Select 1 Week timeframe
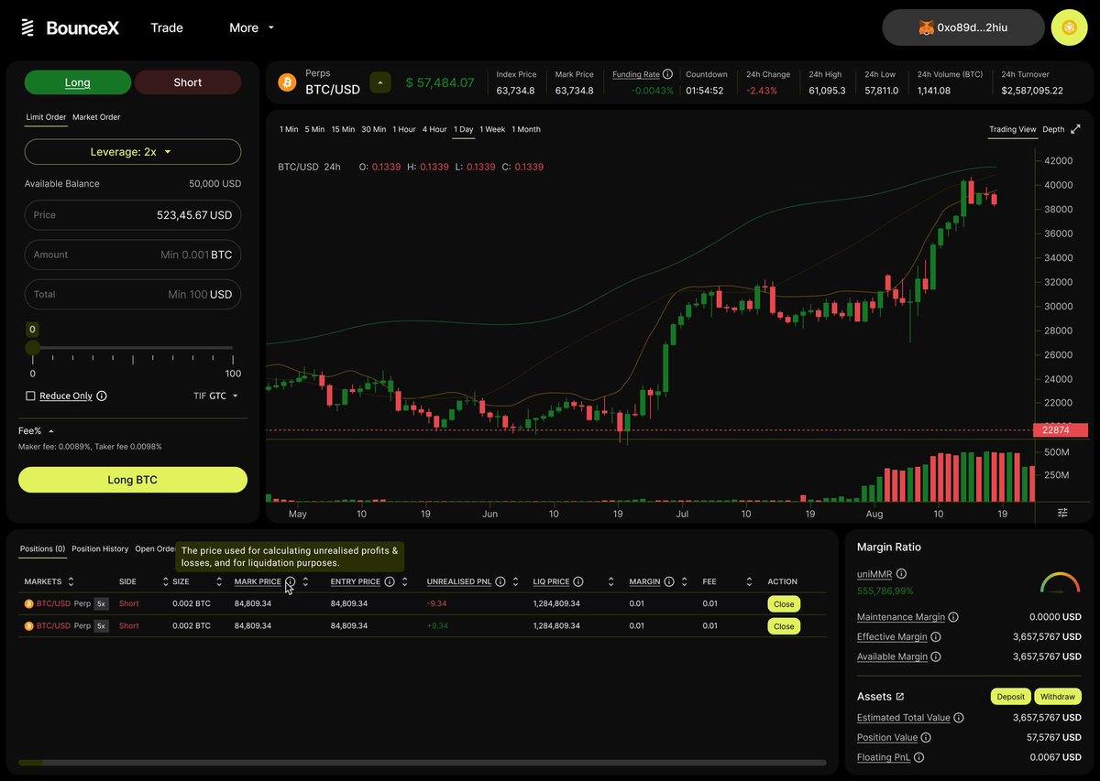This screenshot has width=1100, height=781. click(x=492, y=129)
